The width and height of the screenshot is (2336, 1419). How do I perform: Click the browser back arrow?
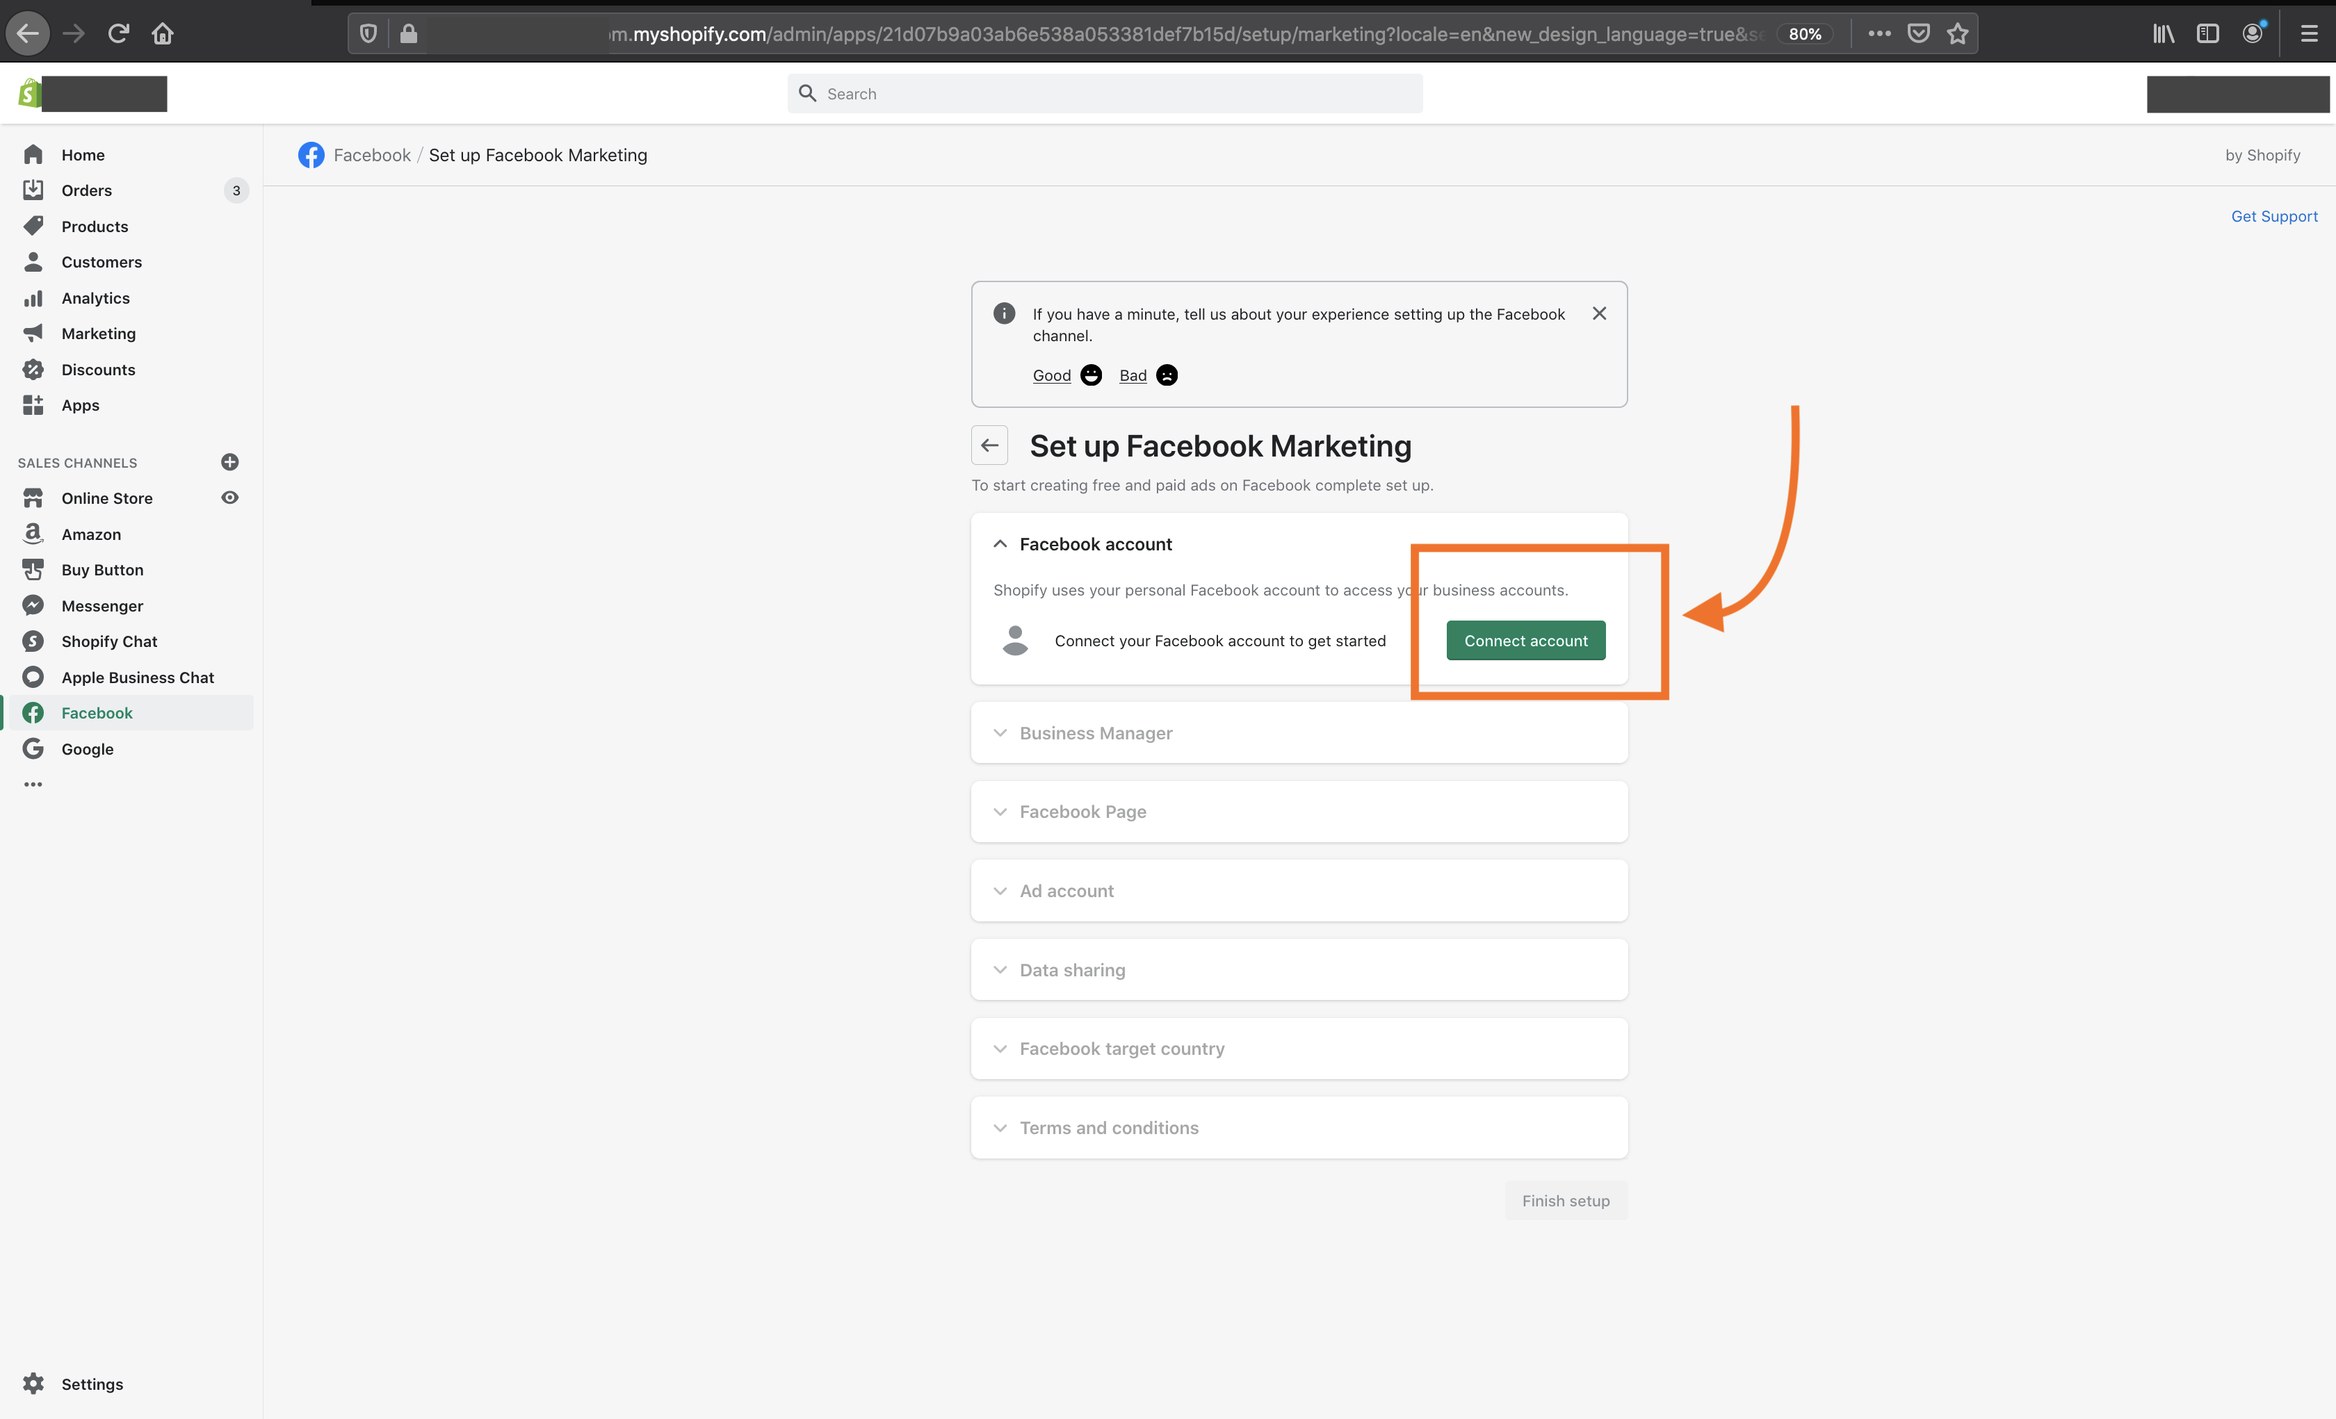click(29, 34)
